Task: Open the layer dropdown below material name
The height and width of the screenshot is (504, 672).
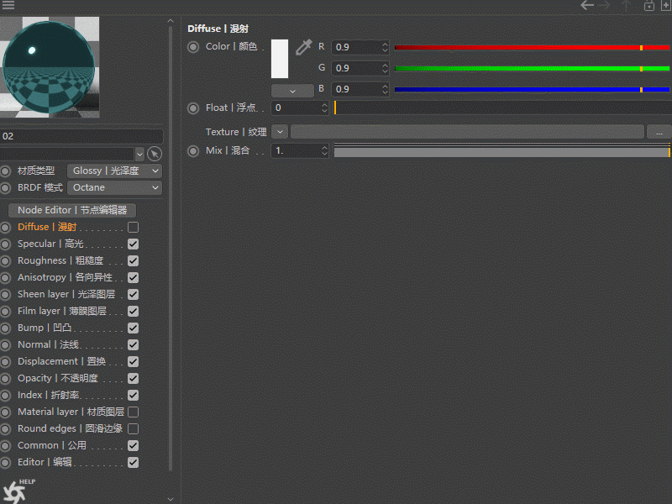Action: pyautogui.click(x=139, y=154)
